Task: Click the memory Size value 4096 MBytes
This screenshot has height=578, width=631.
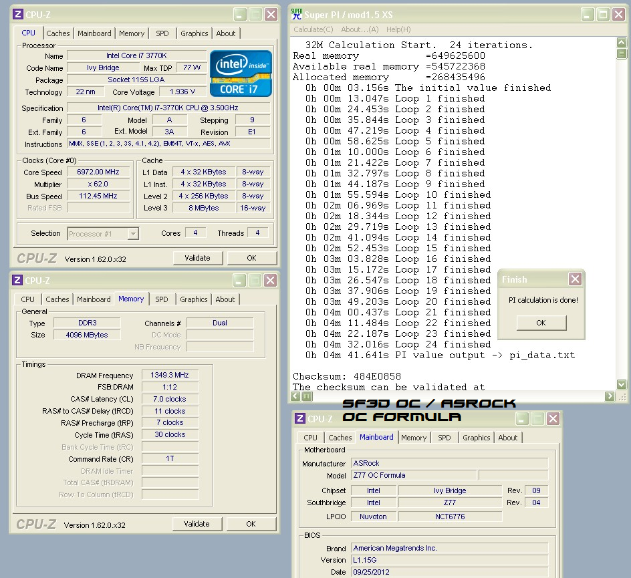Action: (x=87, y=335)
